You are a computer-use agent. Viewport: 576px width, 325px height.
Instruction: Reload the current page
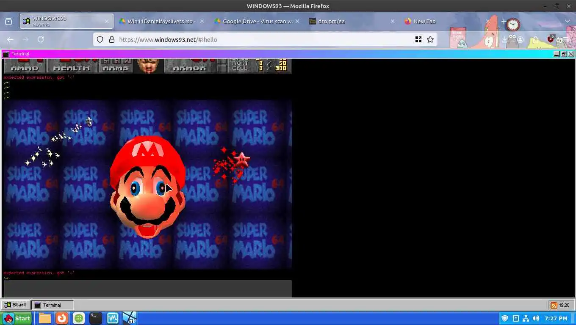click(41, 39)
